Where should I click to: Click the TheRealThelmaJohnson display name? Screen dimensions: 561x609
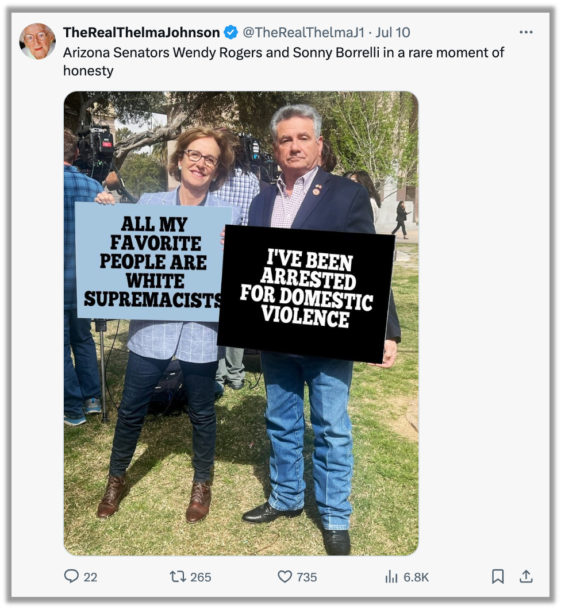coord(141,33)
